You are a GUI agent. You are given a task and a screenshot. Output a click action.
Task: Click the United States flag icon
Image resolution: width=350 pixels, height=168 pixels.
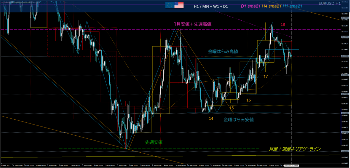pyautogui.click(x=179, y=5)
